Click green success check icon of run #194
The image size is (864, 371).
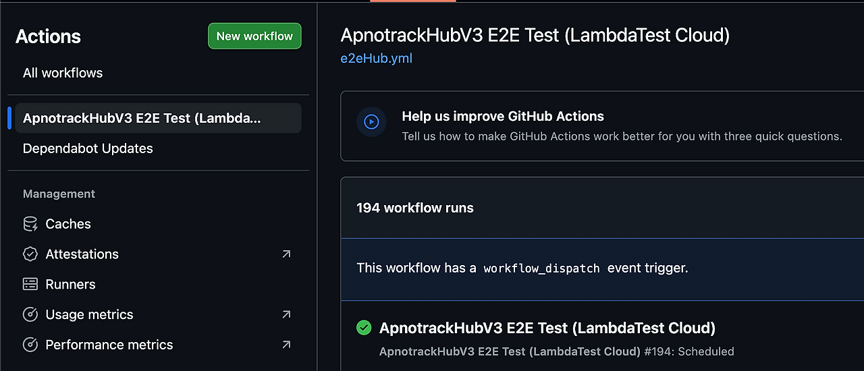(x=364, y=328)
